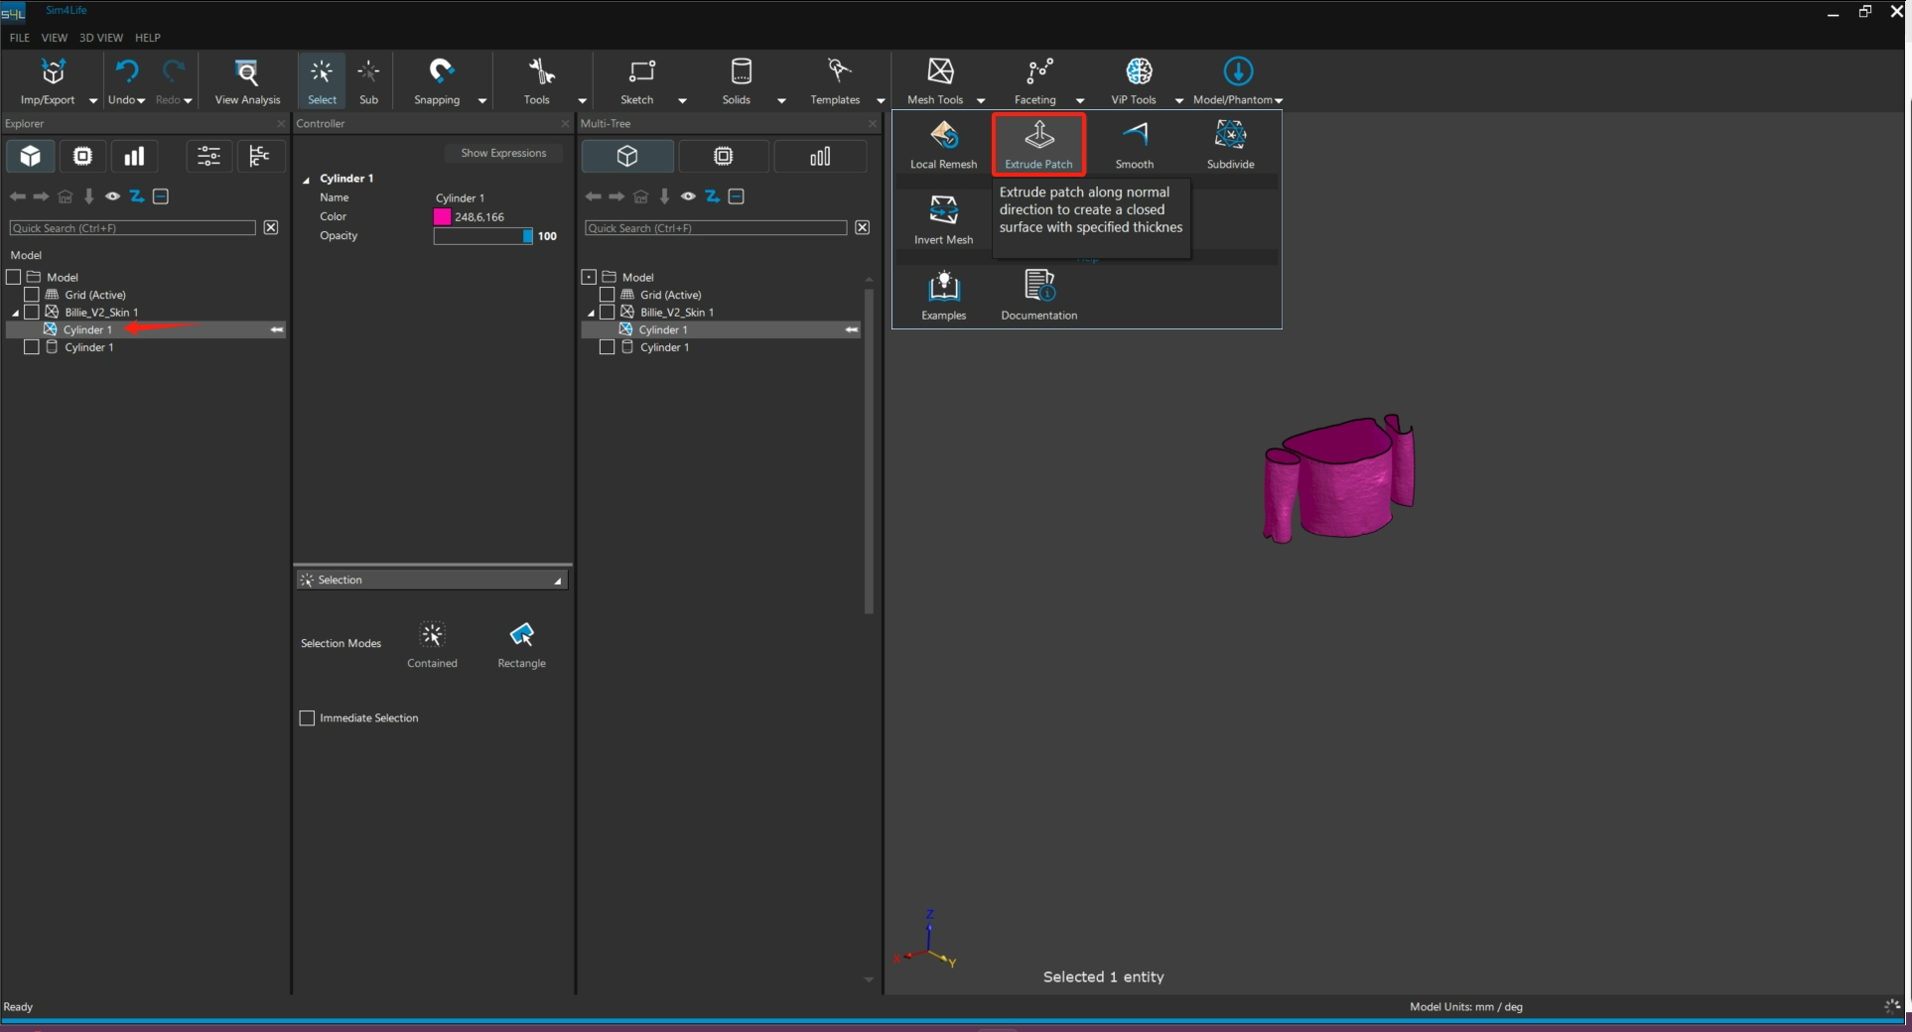
Task: Open the FILE menu
Action: coord(19,38)
